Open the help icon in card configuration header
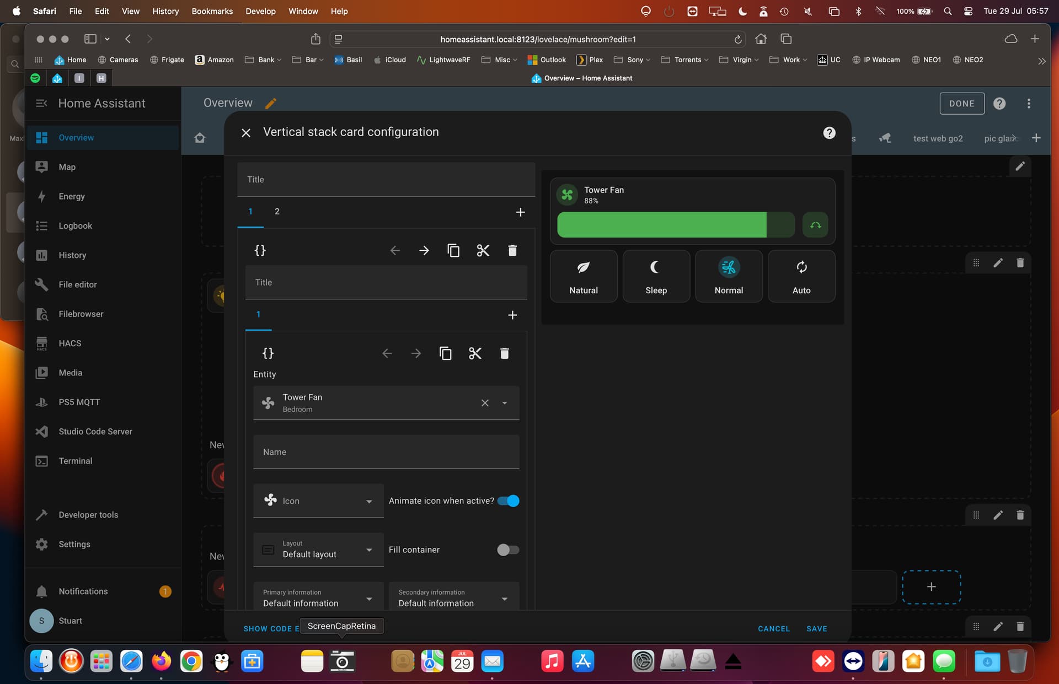Screen dimensions: 1059x684 (829, 132)
